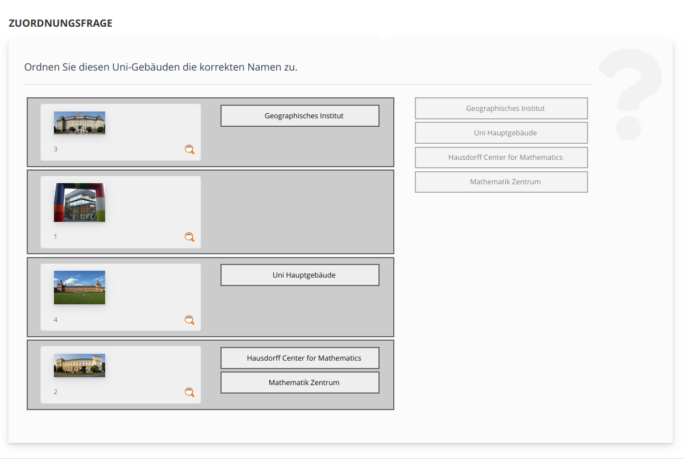This screenshot has height=459, width=683.
Task: Select Uni Hauptgebäude assigned to image 4
Action: [x=299, y=275]
